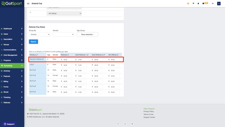Click Asst Referee 2 field in BU13 row
The height and width of the screenshot is (127, 225).
pos(98,70)
